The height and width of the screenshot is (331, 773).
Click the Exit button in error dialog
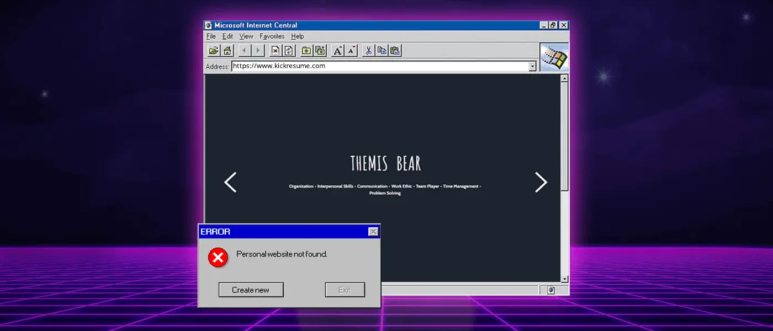[x=345, y=290]
